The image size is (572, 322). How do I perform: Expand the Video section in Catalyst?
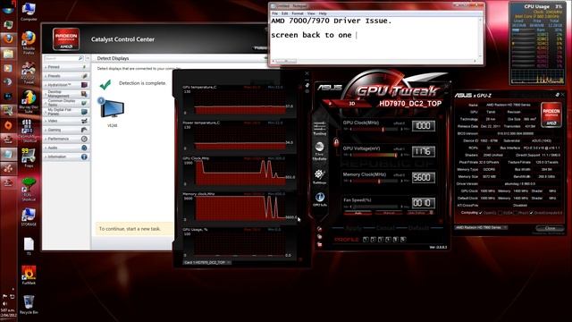[66, 121]
